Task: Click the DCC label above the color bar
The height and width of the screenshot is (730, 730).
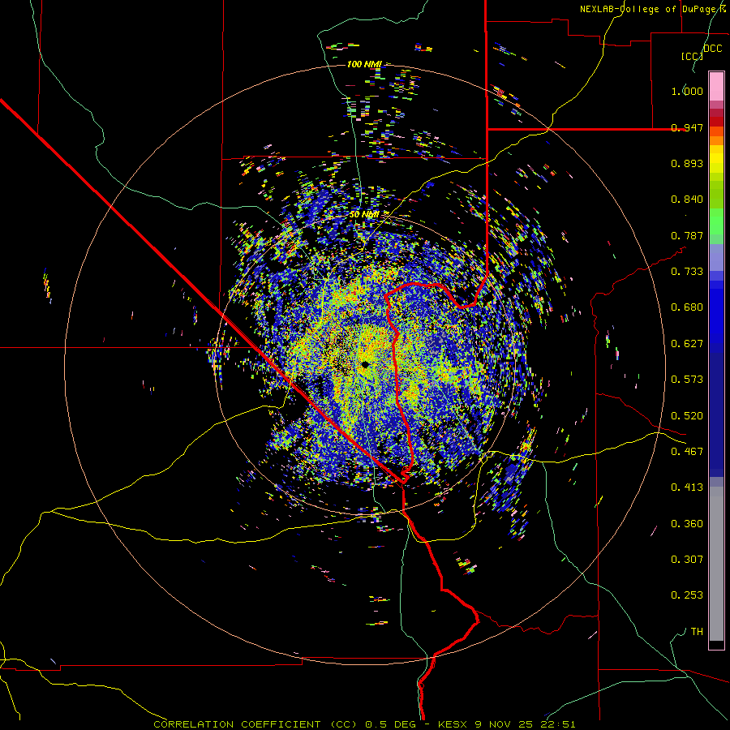Action: point(712,49)
